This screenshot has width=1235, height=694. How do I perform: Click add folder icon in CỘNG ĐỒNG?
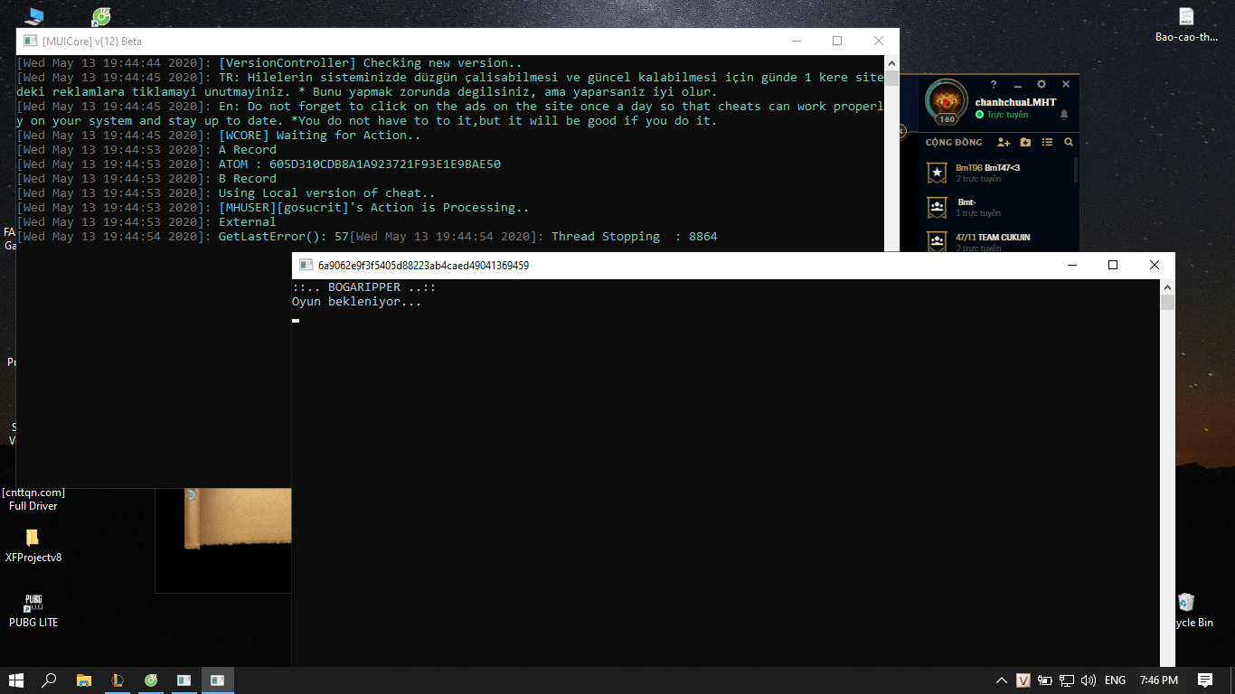(1025, 142)
